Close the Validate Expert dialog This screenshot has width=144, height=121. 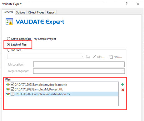138,4
